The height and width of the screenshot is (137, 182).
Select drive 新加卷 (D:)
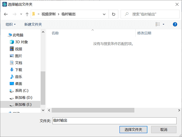[24, 98]
